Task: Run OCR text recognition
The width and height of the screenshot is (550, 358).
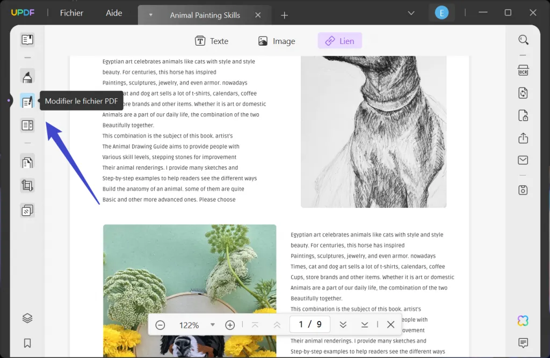Action: 523,70
